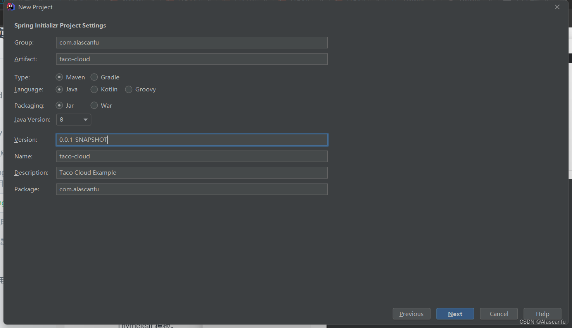
Task: Click the Spring Initializr Project Settings heading
Action: click(x=60, y=26)
